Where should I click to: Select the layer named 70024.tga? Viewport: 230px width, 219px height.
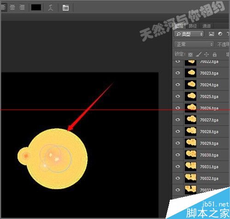pyautogui.click(x=209, y=85)
